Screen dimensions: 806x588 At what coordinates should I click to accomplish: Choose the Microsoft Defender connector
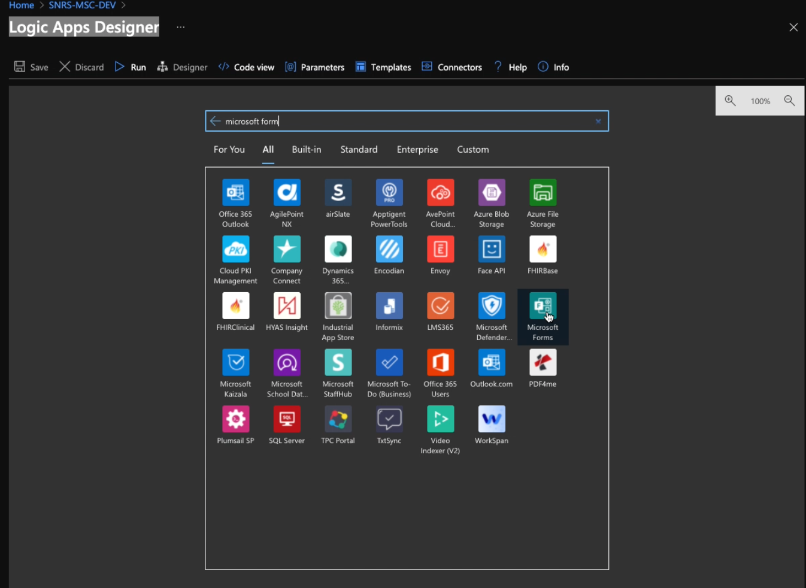491,317
